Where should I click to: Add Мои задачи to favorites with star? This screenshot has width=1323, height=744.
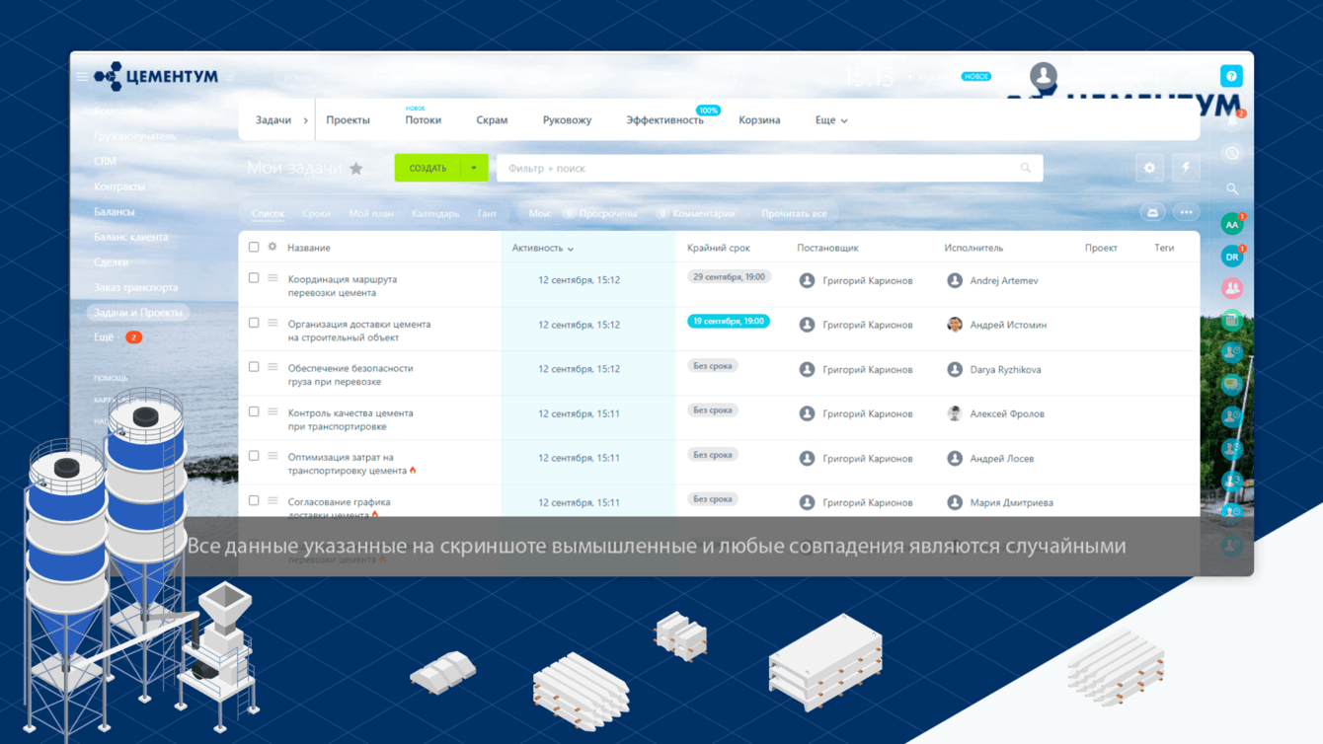(x=356, y=169)
